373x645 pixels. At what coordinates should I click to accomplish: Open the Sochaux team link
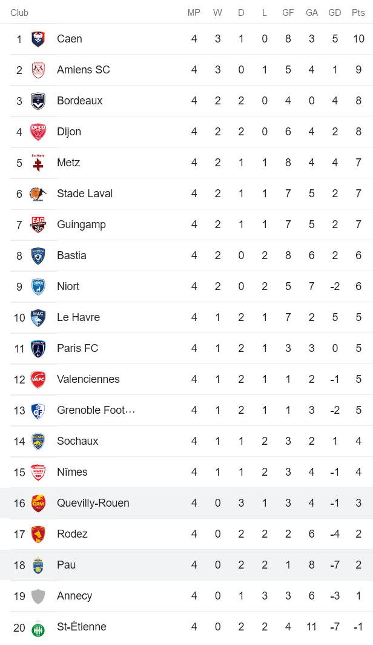[77, 441]
